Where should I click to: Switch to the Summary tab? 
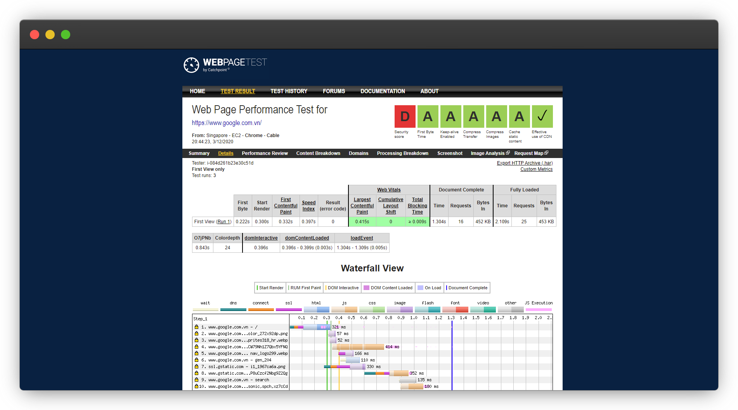pyautogui.click(x=199, y=153)
